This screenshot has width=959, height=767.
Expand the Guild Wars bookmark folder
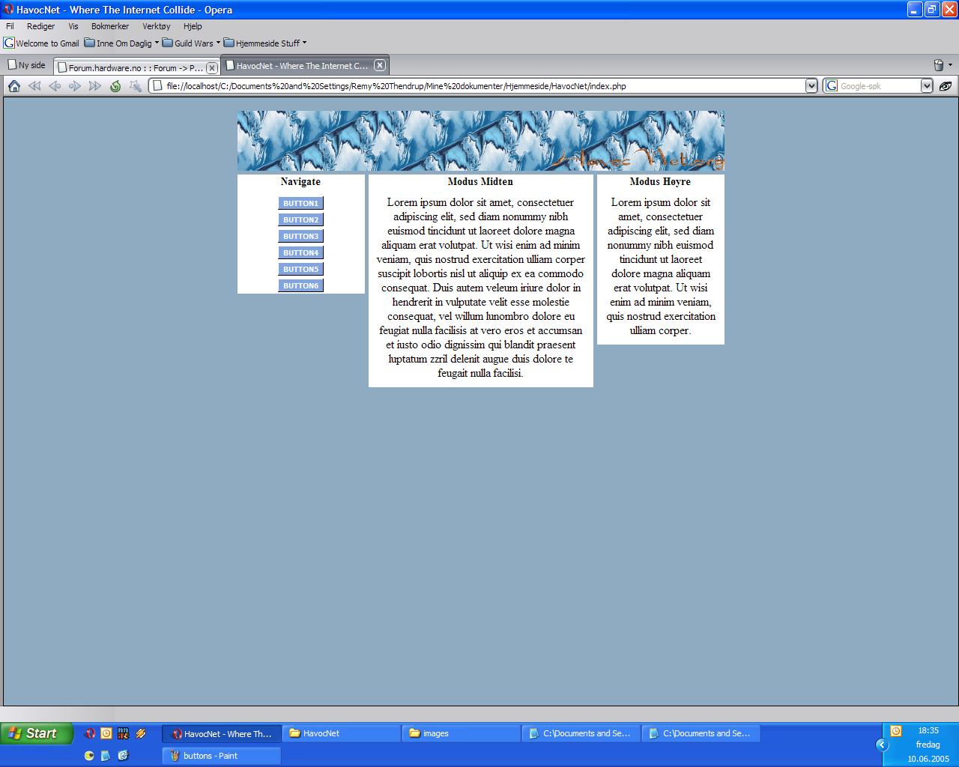[191, 43]
